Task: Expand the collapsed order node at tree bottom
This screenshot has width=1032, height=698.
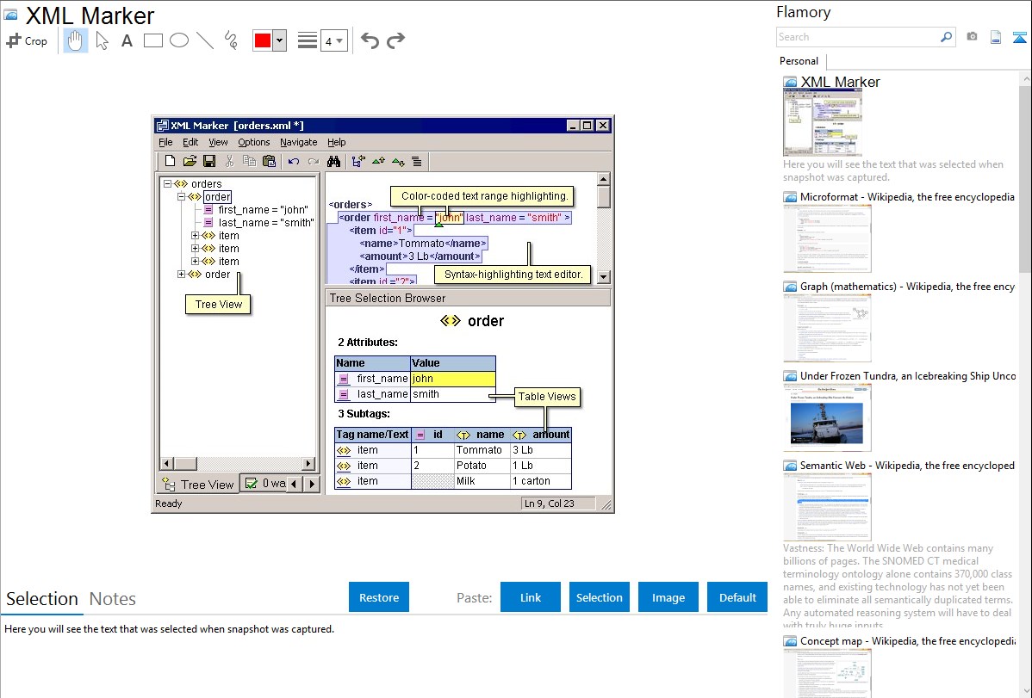Action: point(181,275)
